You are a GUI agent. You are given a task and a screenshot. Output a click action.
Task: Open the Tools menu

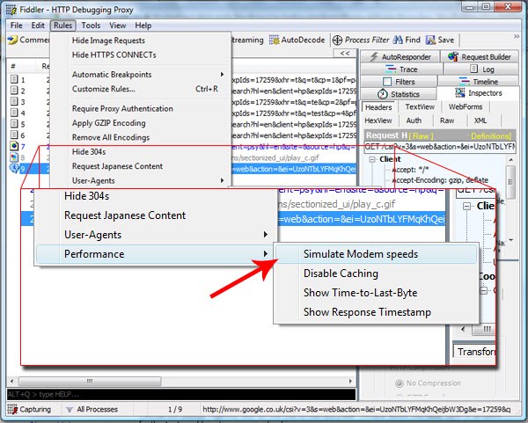click(91, 26)
